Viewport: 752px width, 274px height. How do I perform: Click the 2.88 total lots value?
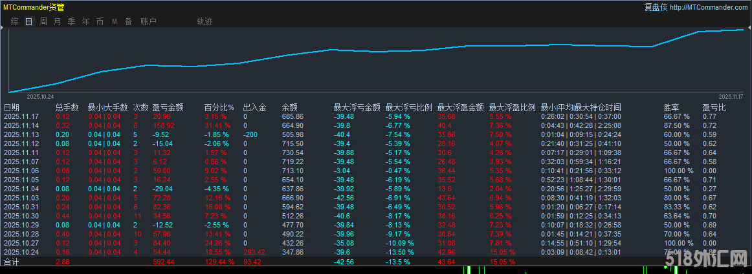click(x=62, y=262)
